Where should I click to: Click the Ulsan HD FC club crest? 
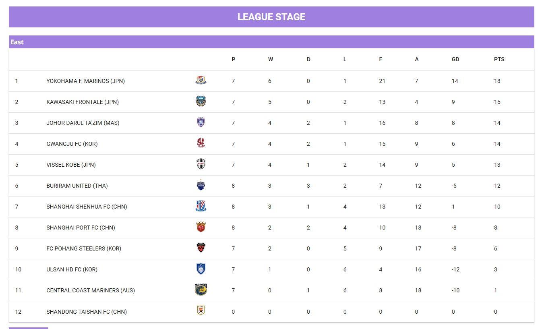tap(201, 269)
